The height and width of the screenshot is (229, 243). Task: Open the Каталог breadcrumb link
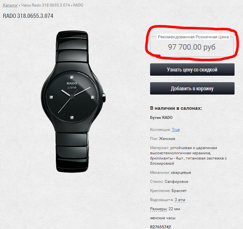(10, 5)
